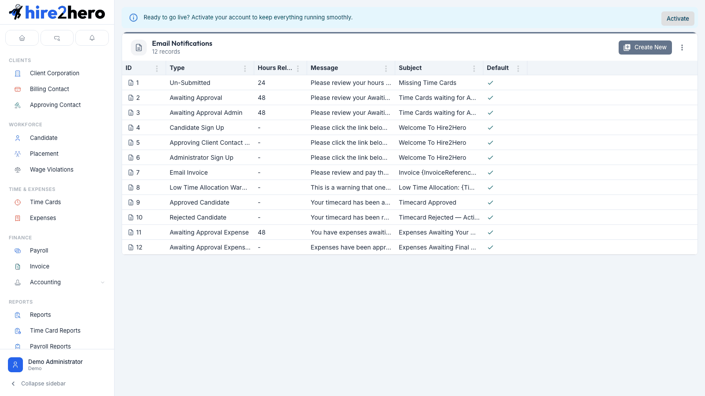The image size is (705, 396).
Task: Click the 12 records count text
Action: pyautogui.click(x=166, y=52)
